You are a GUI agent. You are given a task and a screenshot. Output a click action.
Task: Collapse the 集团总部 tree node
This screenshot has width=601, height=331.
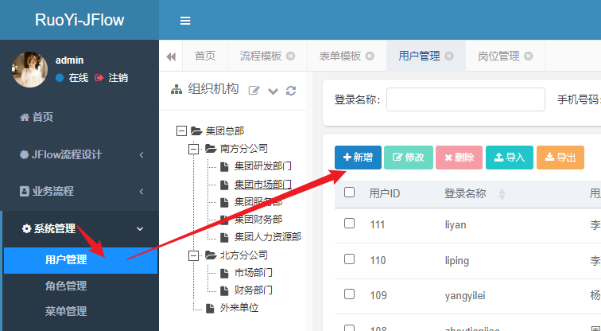pos(181,130)
